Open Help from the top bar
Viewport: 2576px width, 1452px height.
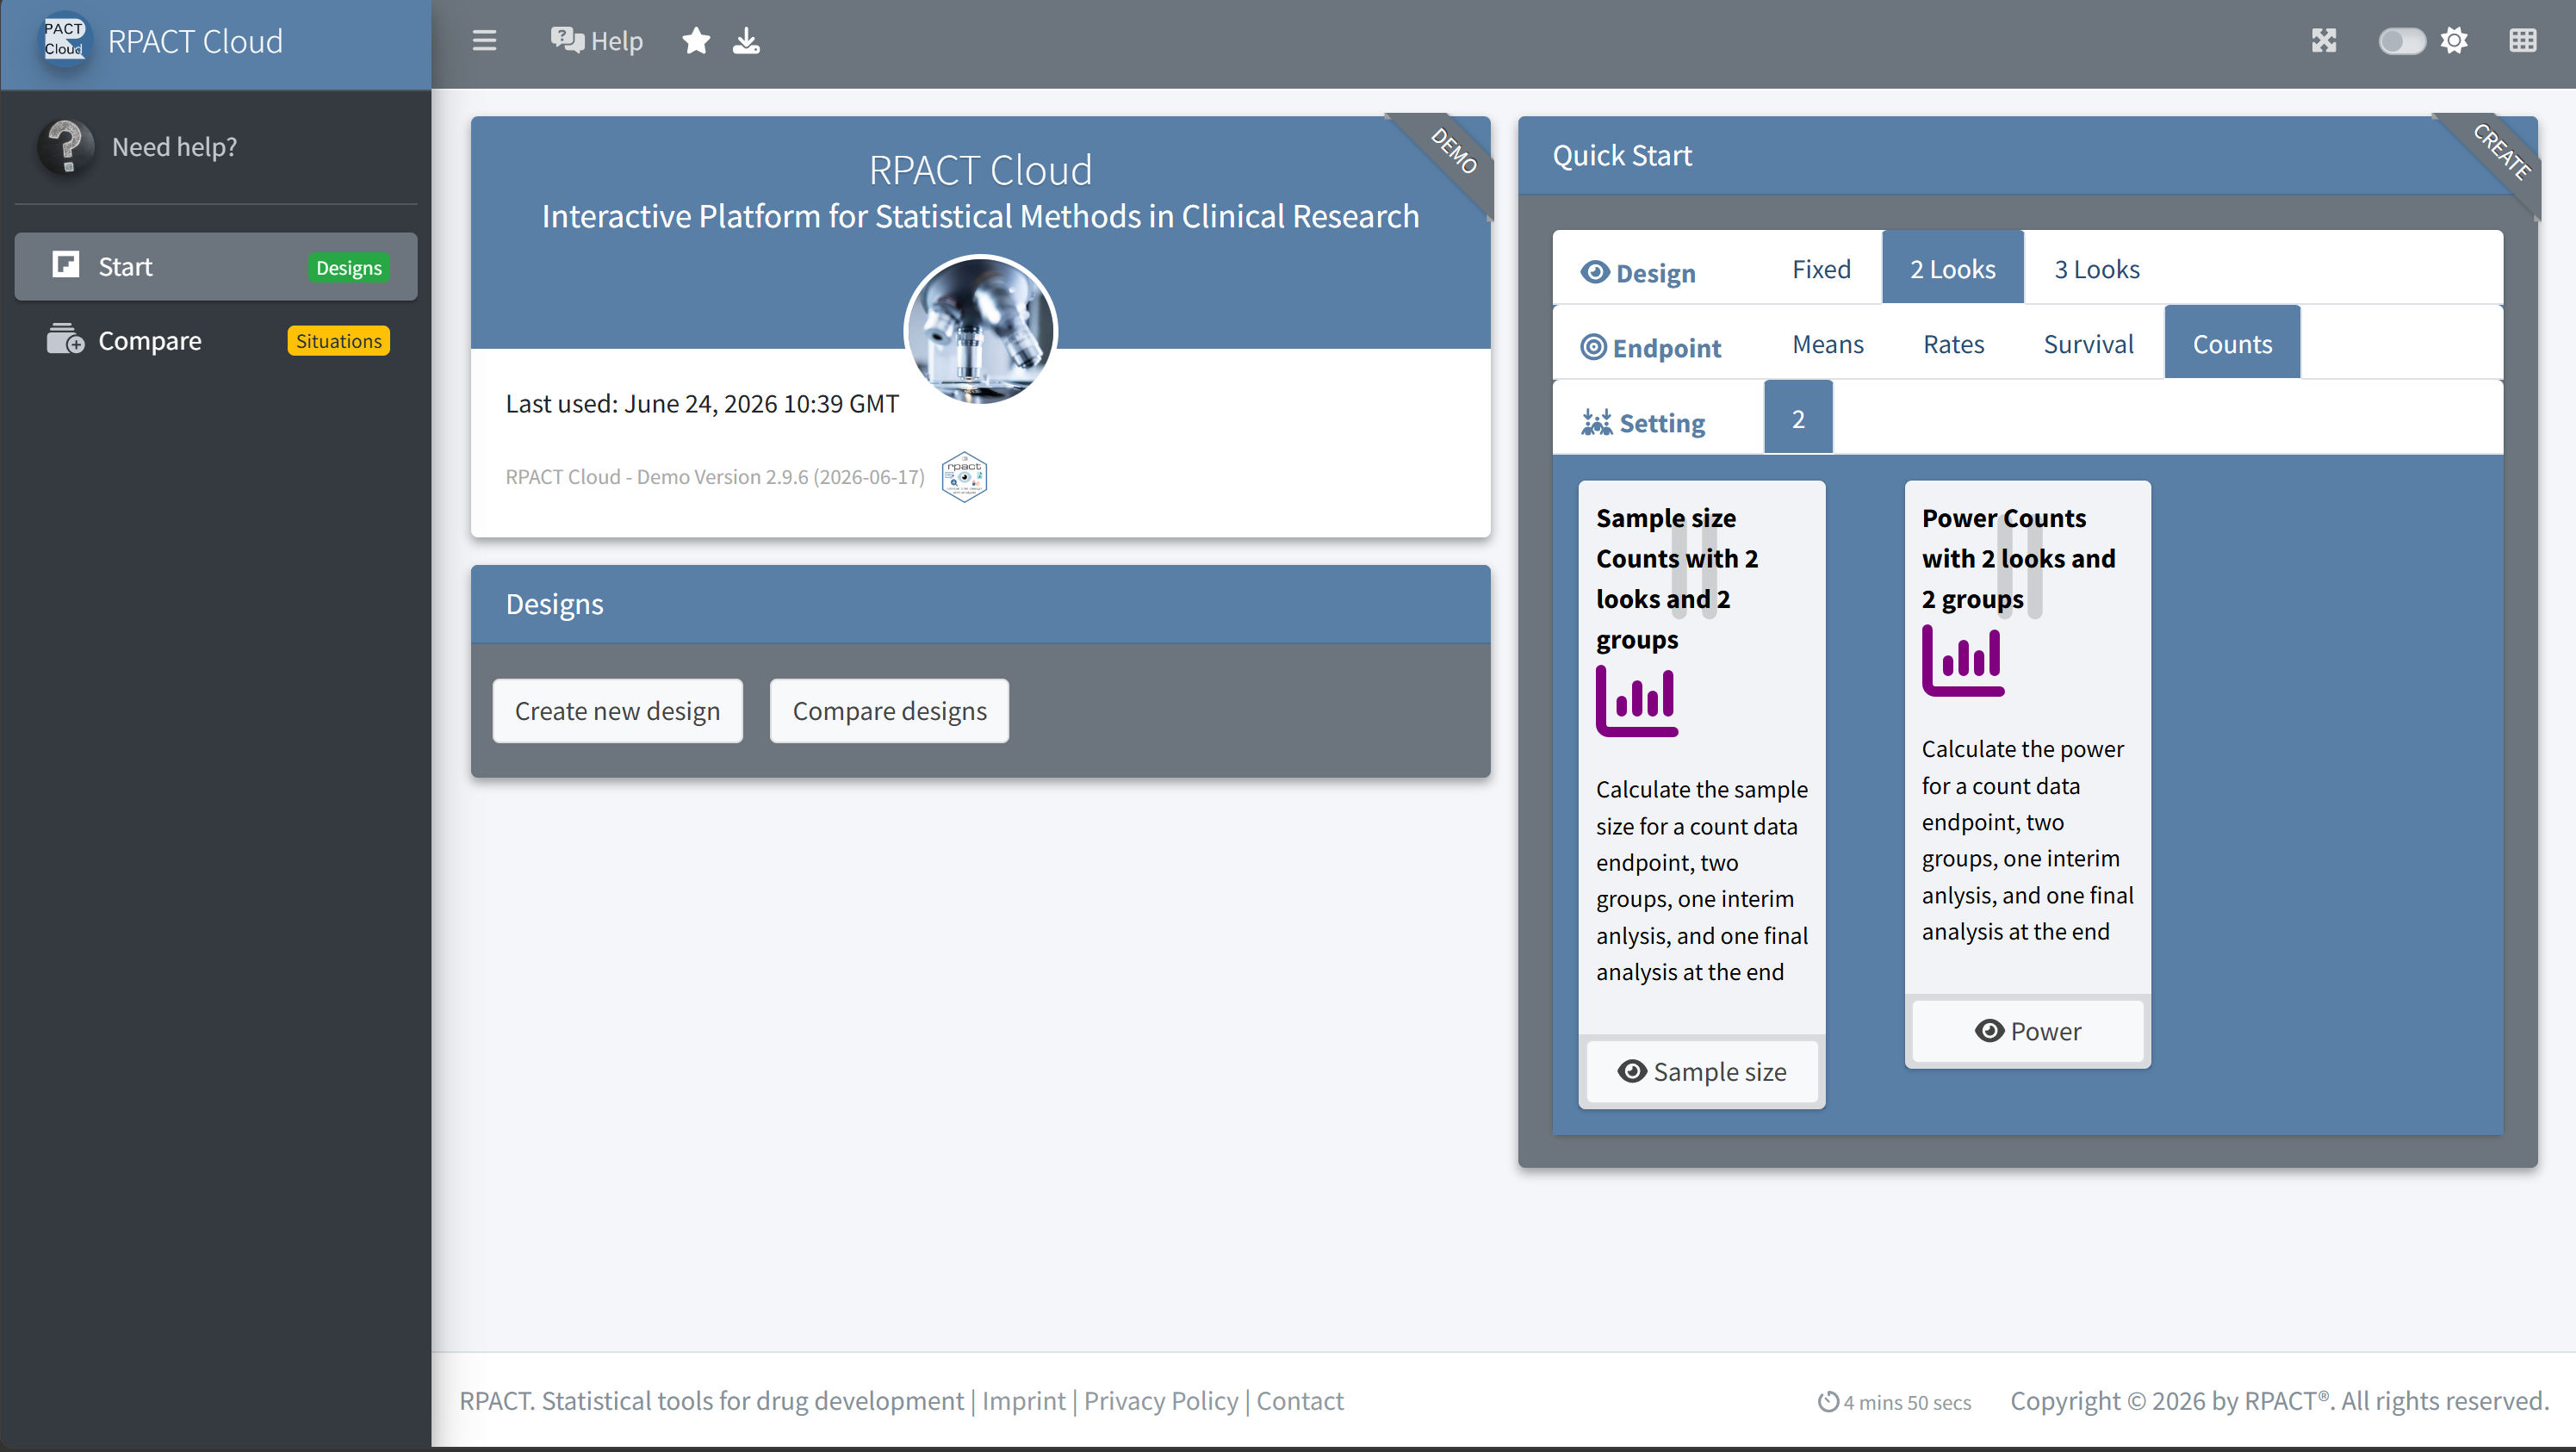click(x=596, y=41)
